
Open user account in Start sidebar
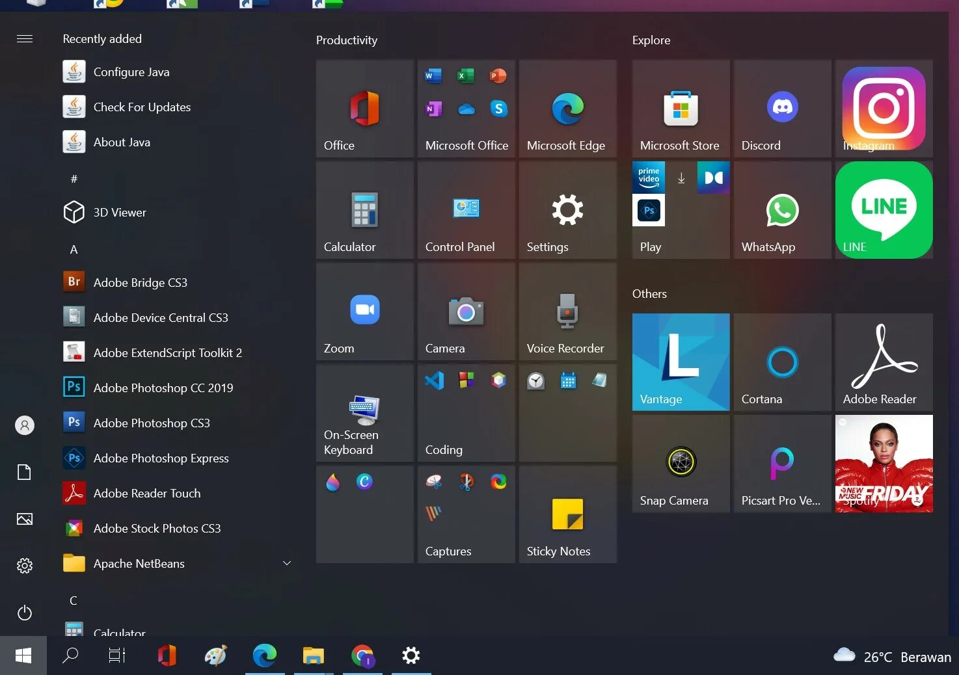click(25, 425)
